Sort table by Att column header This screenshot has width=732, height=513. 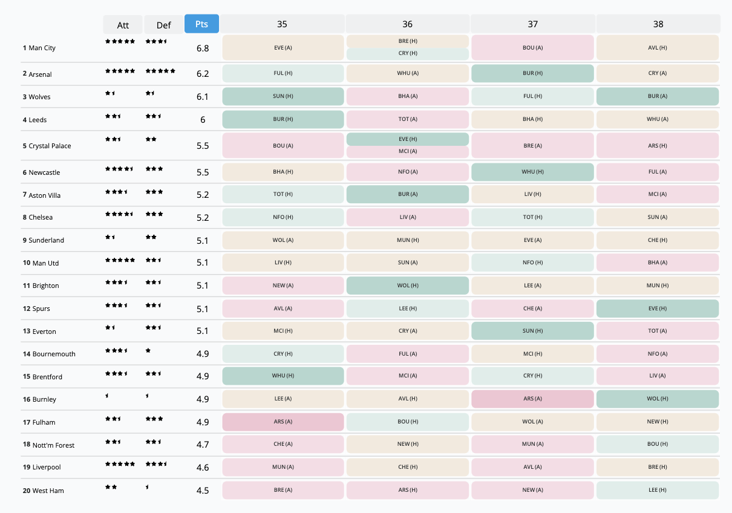(x=123, y=25)
